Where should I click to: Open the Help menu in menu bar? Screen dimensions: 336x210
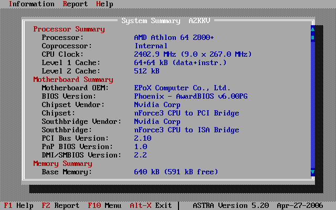coord(104,4)
